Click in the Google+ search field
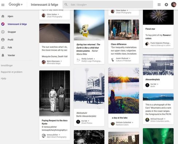178x144 pixels. (108, 5)
